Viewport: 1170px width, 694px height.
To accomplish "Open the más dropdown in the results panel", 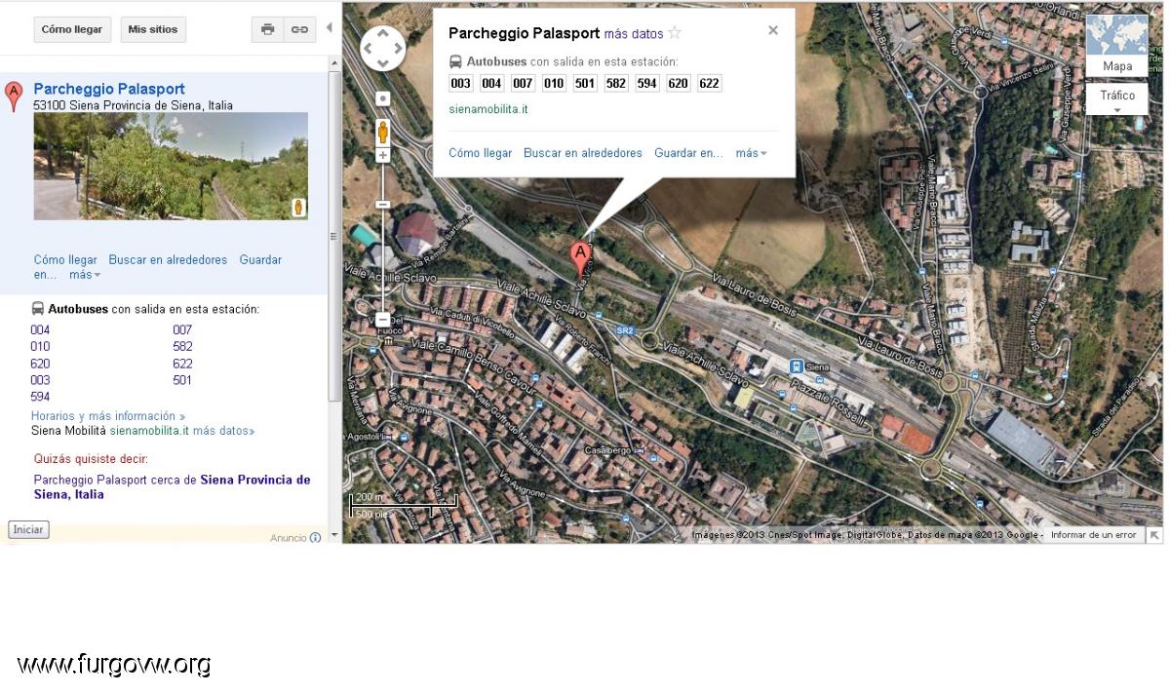I will coord(85,275).
